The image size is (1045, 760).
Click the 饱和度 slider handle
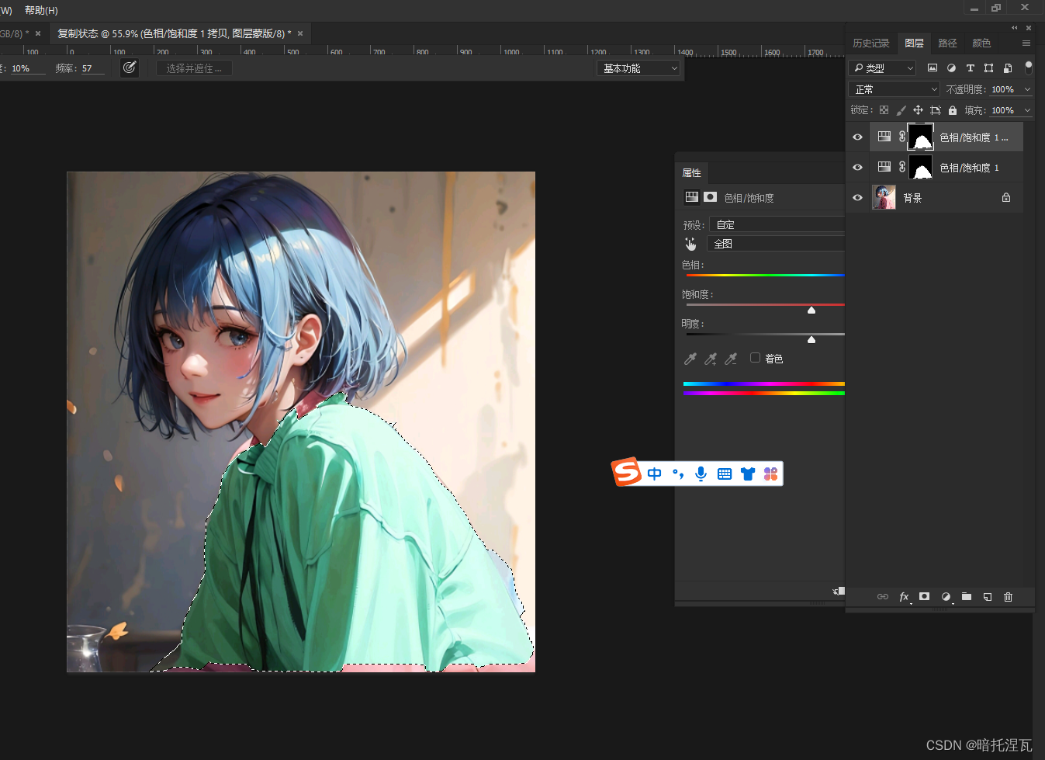pyautogui.click(x=811, y=310)
